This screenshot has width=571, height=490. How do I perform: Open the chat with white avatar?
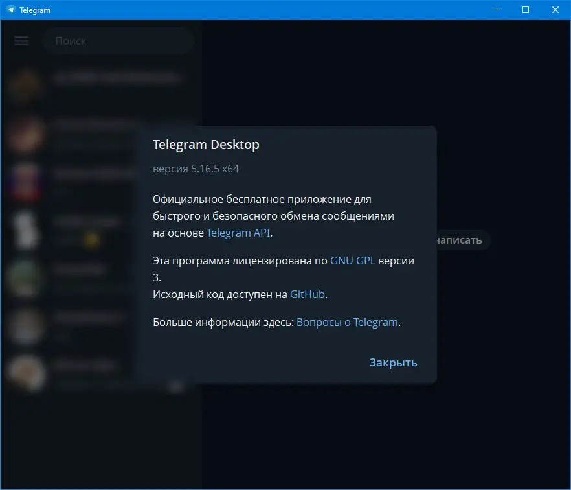tap(25, 231)
